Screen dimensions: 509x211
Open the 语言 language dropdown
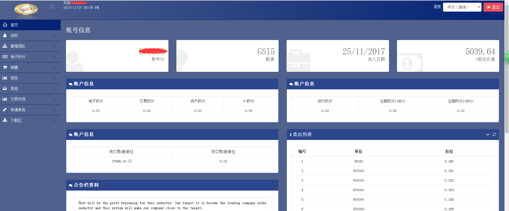pos(462,7)
